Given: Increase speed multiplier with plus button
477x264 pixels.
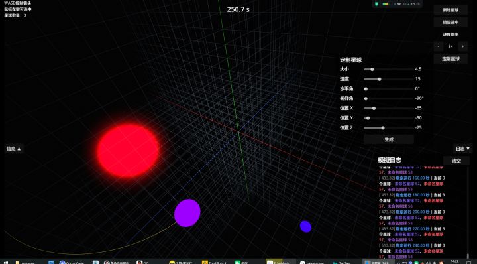Looking at the screenshot, I should click(x=462, y=46).
